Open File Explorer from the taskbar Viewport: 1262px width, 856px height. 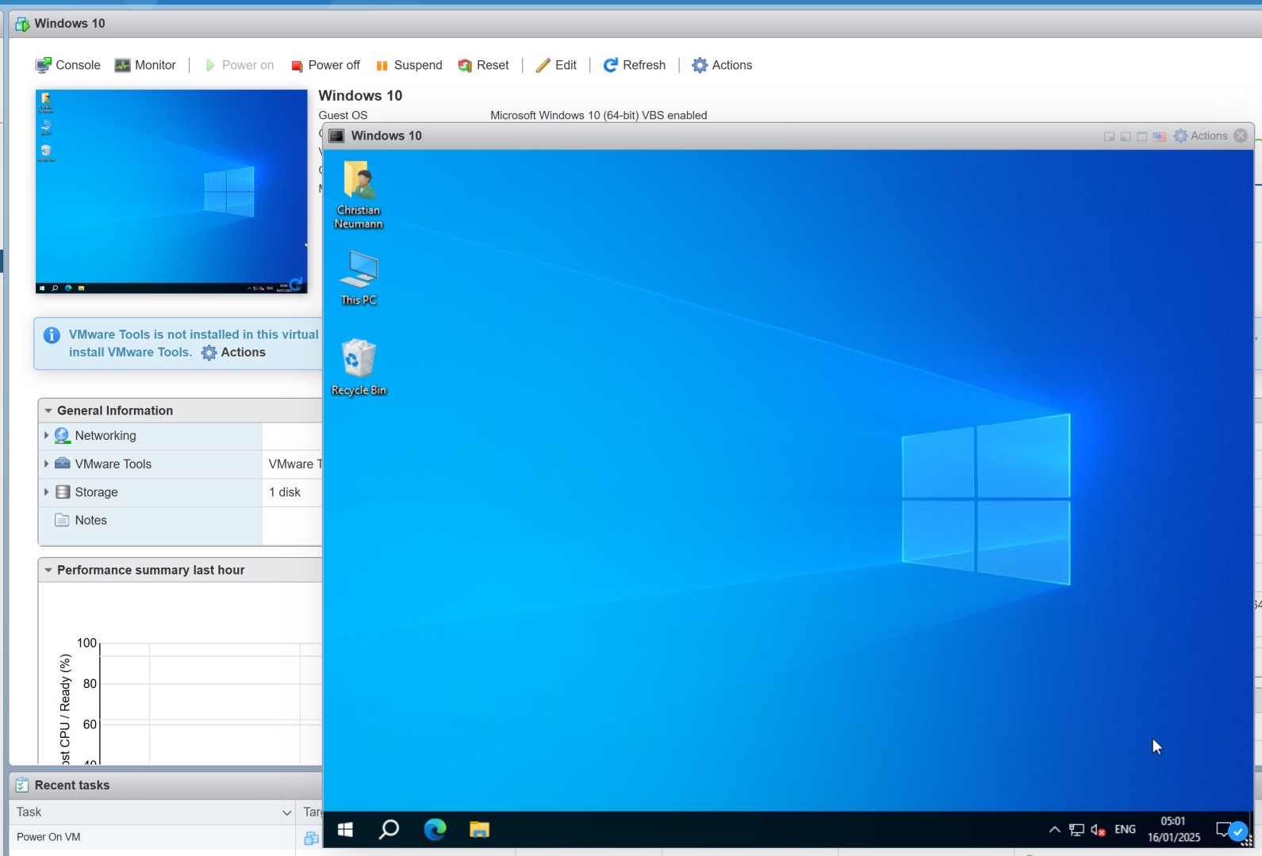click(x=479, y=830)
